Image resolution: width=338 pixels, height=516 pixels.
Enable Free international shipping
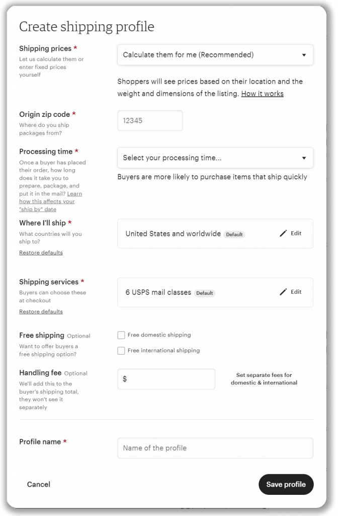click(121, 350)
